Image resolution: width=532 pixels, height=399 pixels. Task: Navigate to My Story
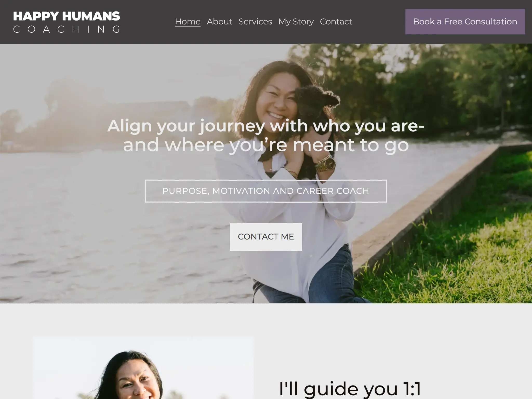pos(296,22)
